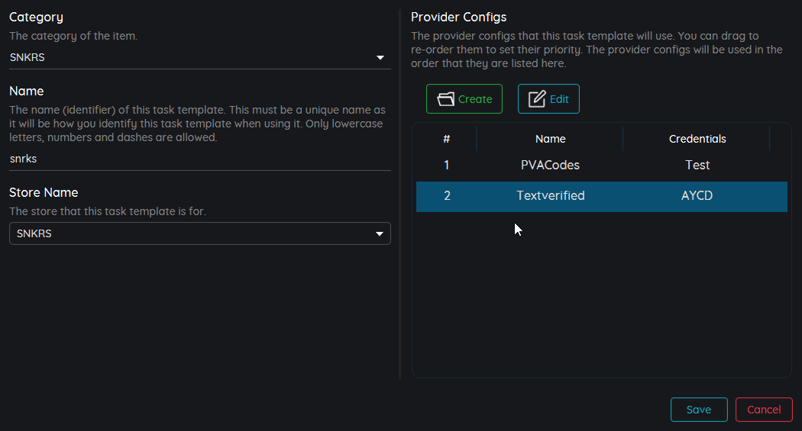Cancel the task template changes

click(x=763, y=410)
